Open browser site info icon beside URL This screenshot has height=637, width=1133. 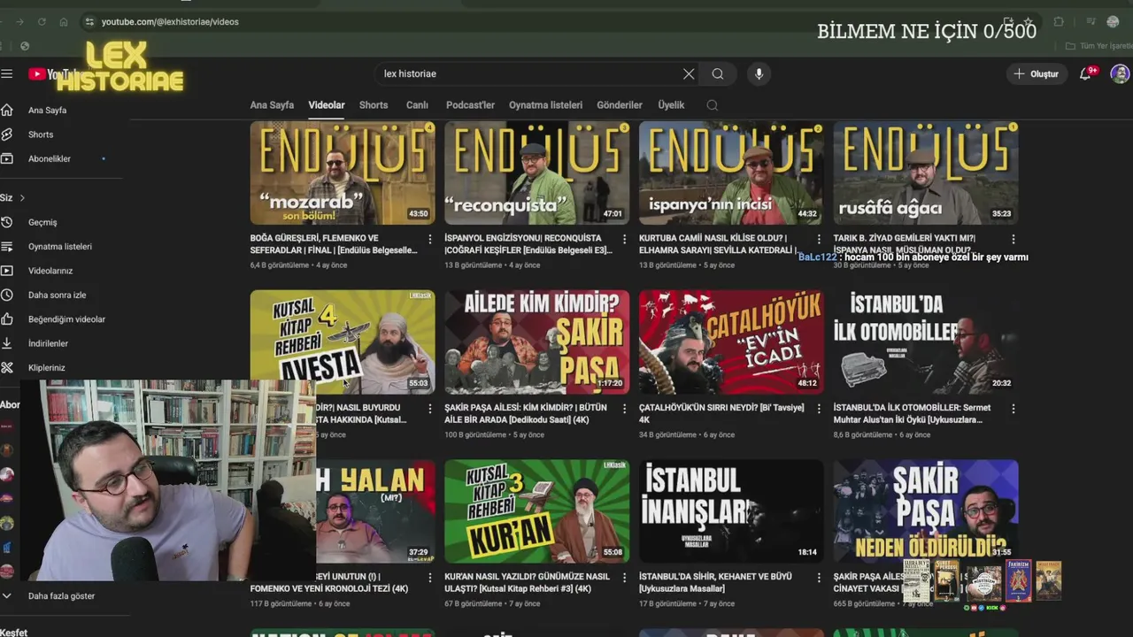(89, 21)
